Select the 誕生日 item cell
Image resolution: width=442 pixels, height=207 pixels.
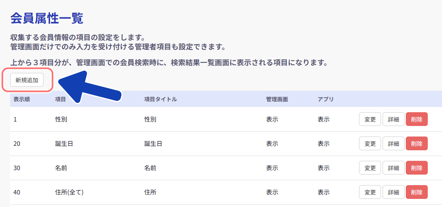(64, 144)
